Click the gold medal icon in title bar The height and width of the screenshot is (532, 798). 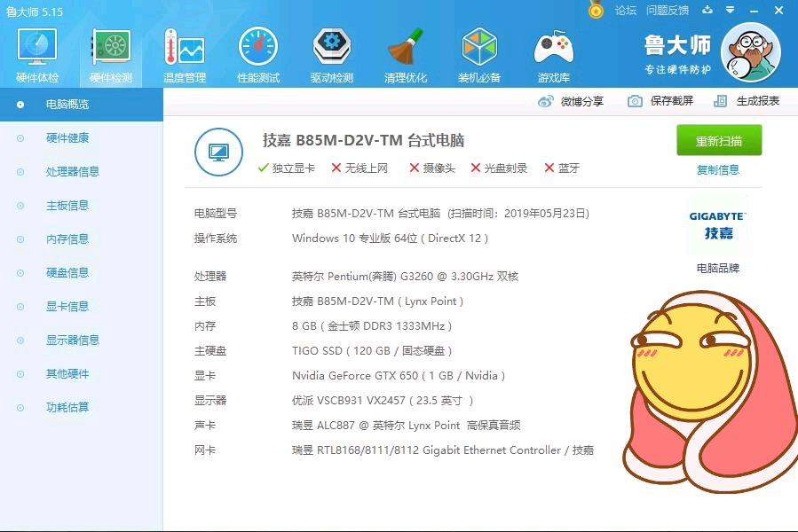coord(596,10)
